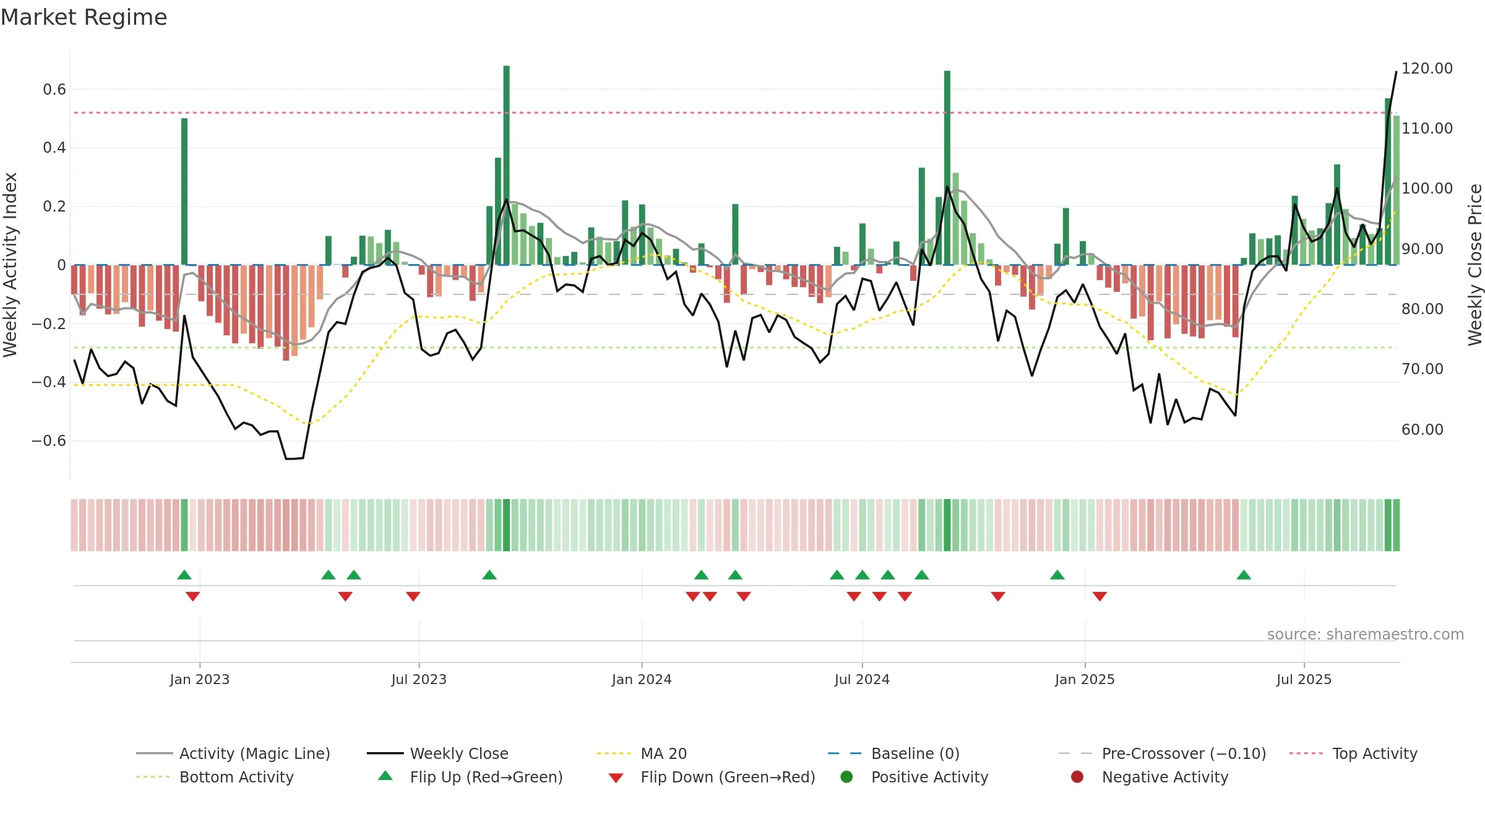Click the Jul 2025 x-axis label
Screen dimensions: 1485x835
[x=1304, y=679]
